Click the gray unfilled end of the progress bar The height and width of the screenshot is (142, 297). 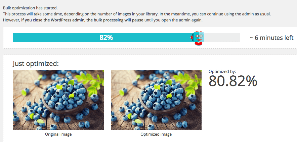(x=223, y=38)
